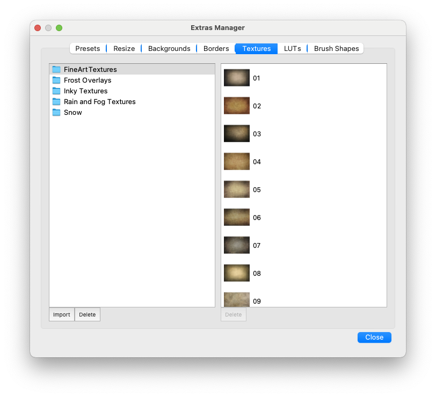Click the Rain and Fog Textures folder icon

tap(56, 101)
